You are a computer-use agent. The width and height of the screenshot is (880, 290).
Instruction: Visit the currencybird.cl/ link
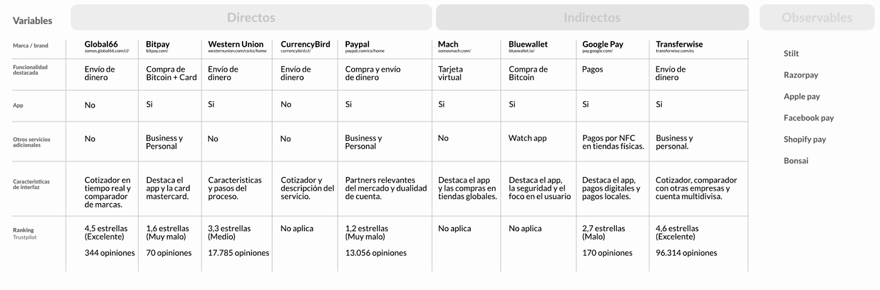coord(296,51)
